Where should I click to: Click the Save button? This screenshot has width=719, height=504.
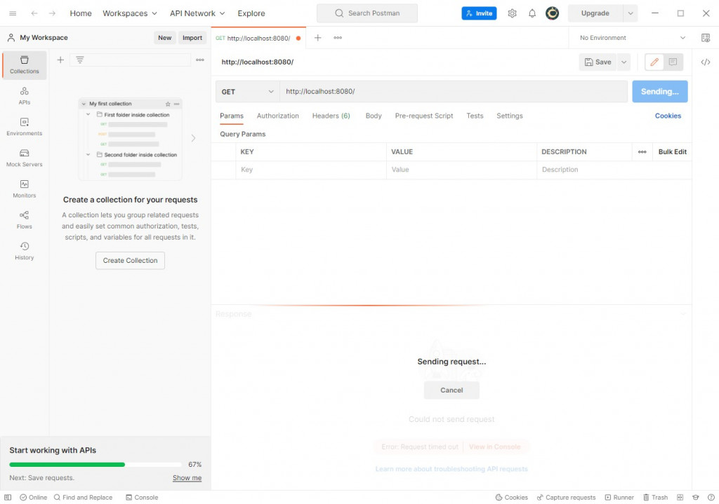[598, 62]
